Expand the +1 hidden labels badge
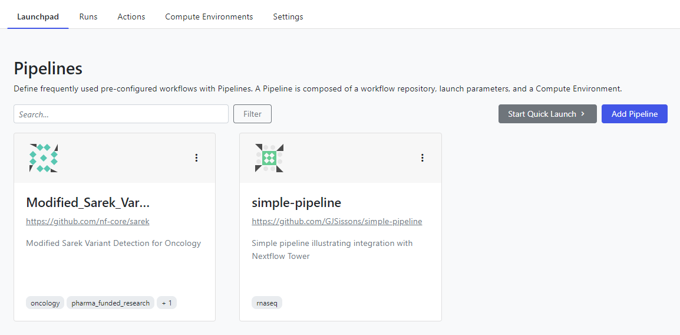 click(x=167, y=303)
